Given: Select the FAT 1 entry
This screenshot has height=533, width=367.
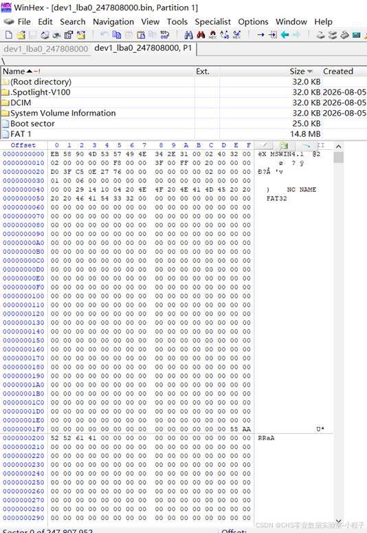Looking at the screenshot, I should (x=183, y=134).
